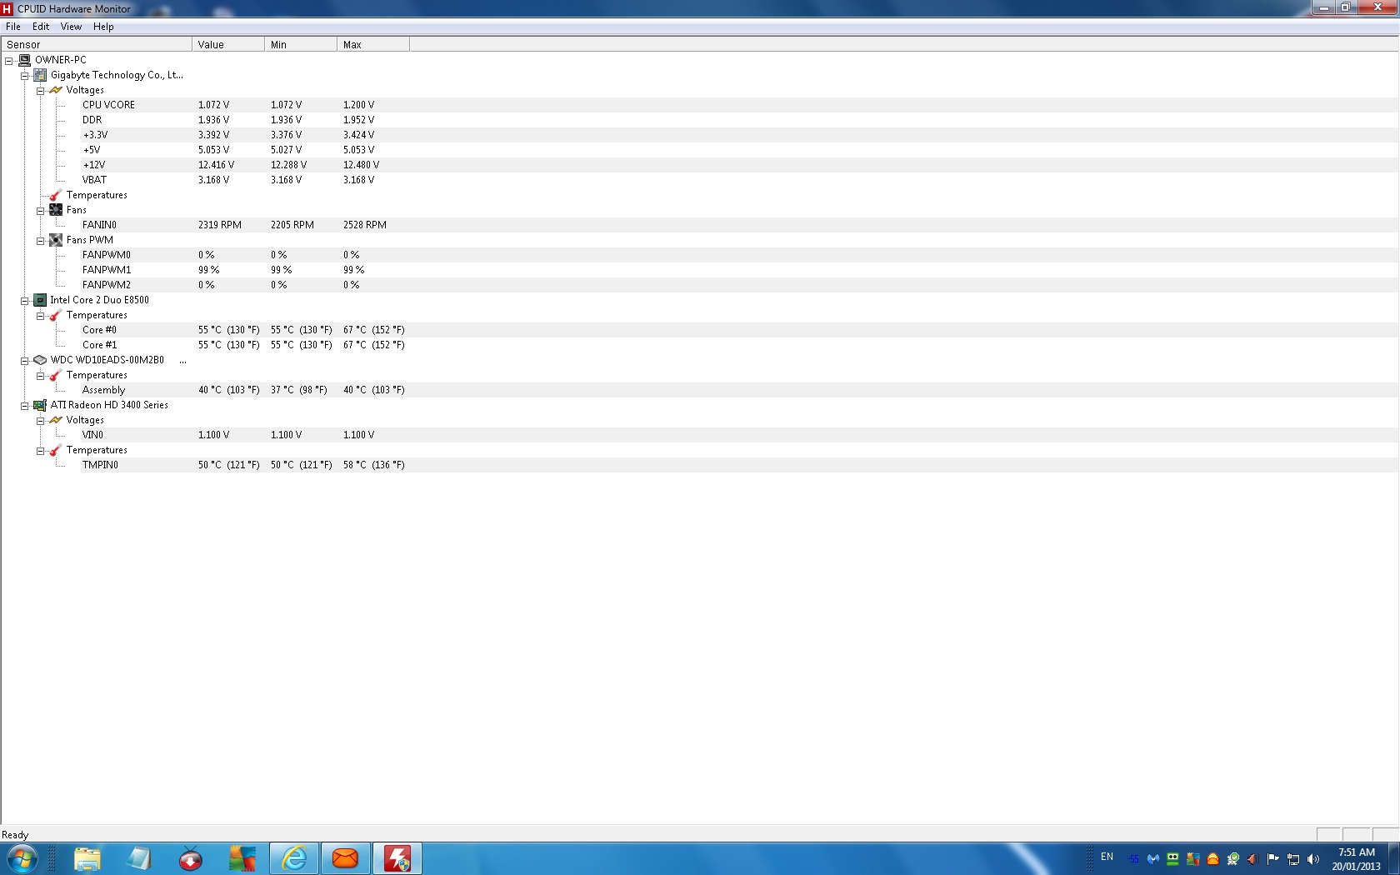This screenshot has height=875, width=1400.
Task: Click the thermometer icon for Gigabyte Temperatures
Action: [56, 195]
